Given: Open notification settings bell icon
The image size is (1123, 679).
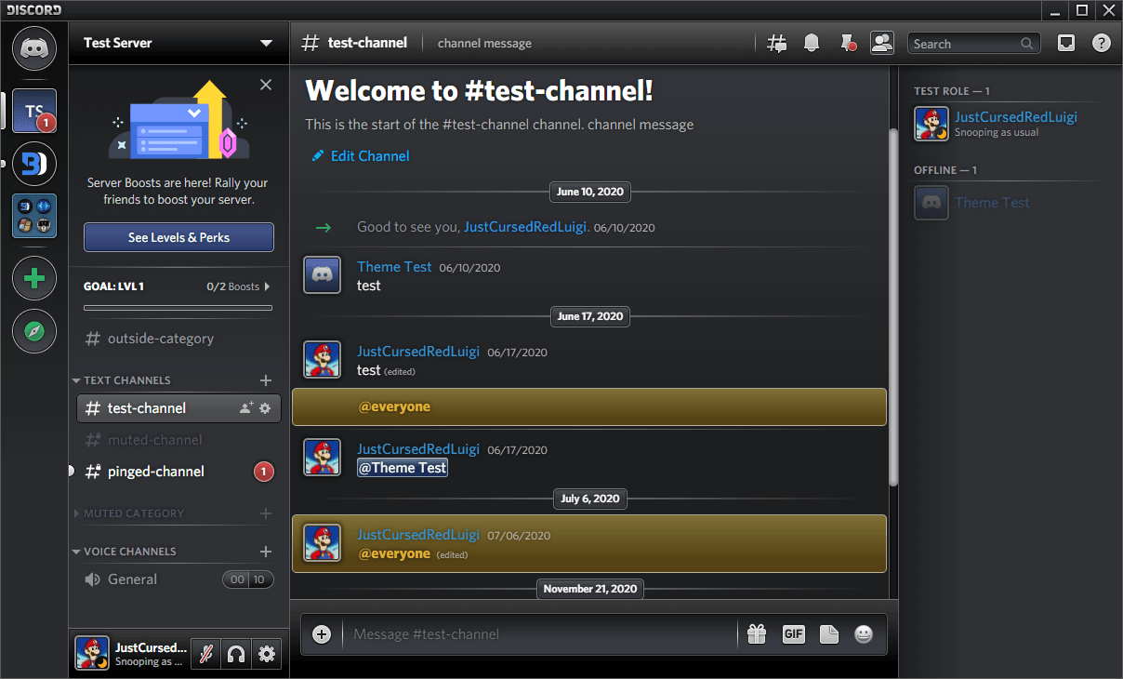Looking at the screenshot, I should pyautogui.click(x=812, y=43).
